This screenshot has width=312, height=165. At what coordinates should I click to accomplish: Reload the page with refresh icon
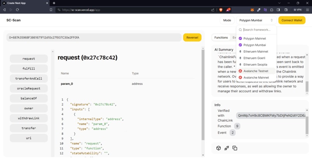[17, 10]
